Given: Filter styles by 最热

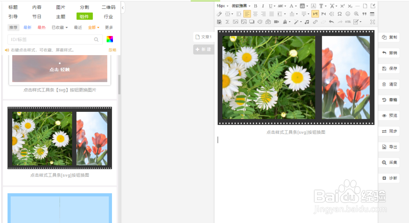Looking at the screenshot, I should click(42, 28).
